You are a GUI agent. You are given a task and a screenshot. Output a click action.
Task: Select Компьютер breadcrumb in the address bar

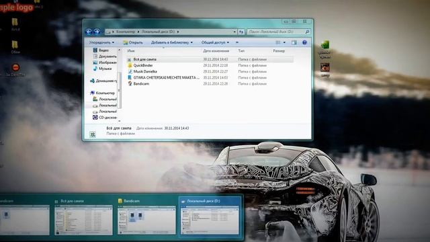(126, 32)
